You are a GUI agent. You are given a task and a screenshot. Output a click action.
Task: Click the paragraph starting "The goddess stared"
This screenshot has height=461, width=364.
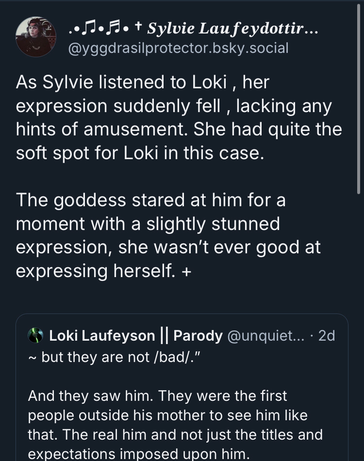click(x=168, y=235)
